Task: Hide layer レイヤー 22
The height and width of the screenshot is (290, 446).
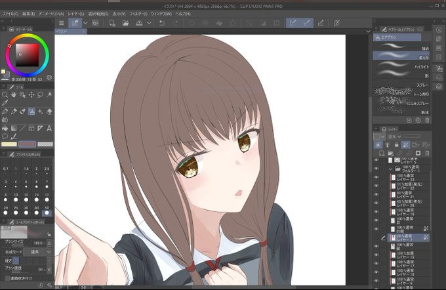Action: pyautogui.click(x=376, y=186)
